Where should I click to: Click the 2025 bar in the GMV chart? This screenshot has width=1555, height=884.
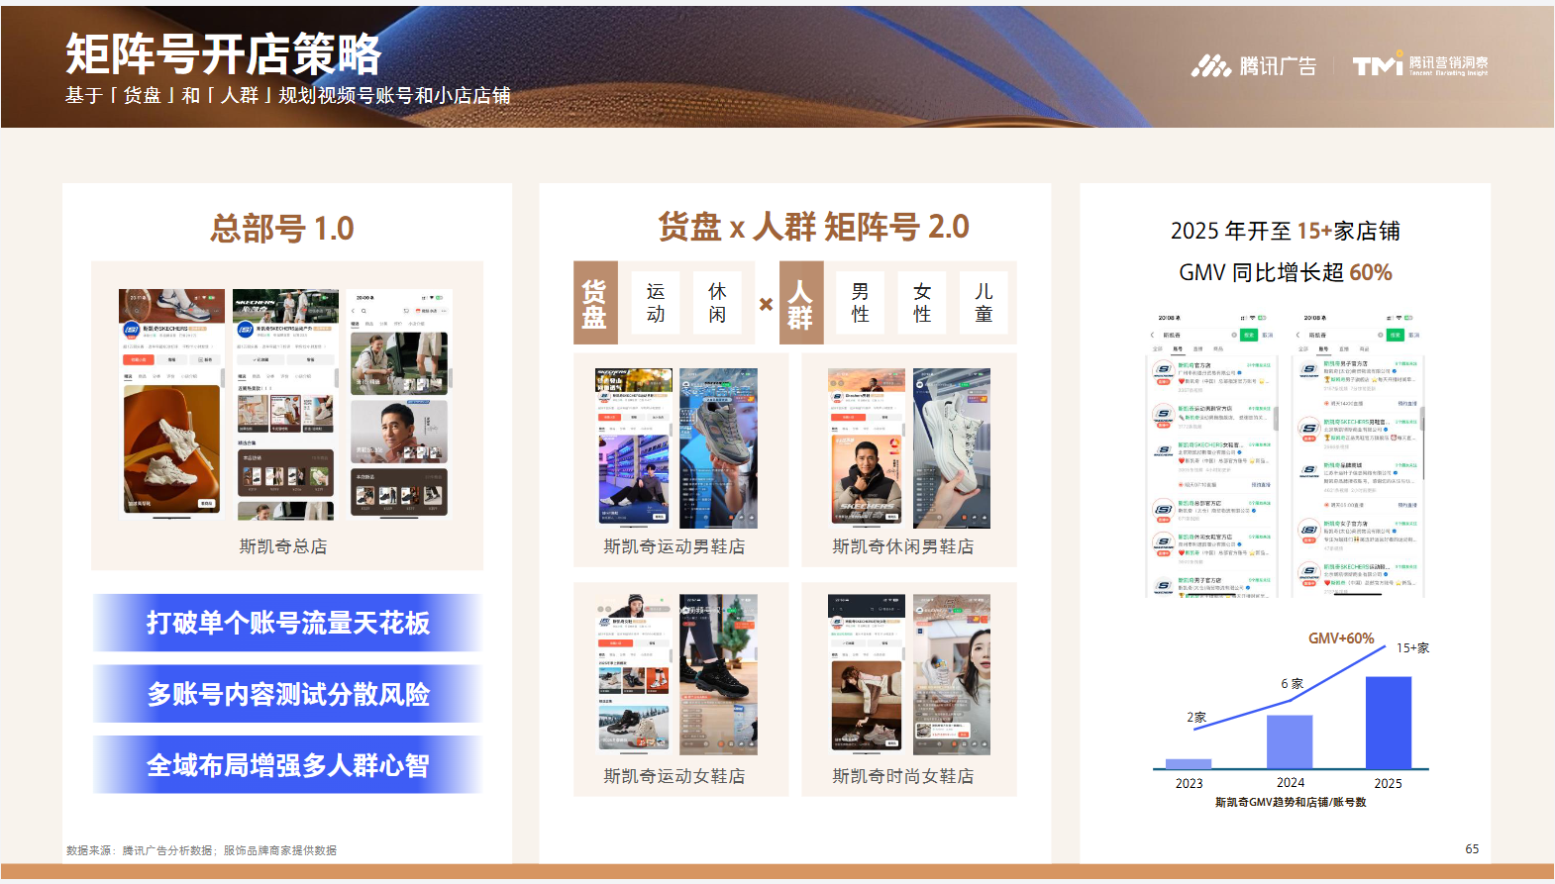(x=1388, y=723)
